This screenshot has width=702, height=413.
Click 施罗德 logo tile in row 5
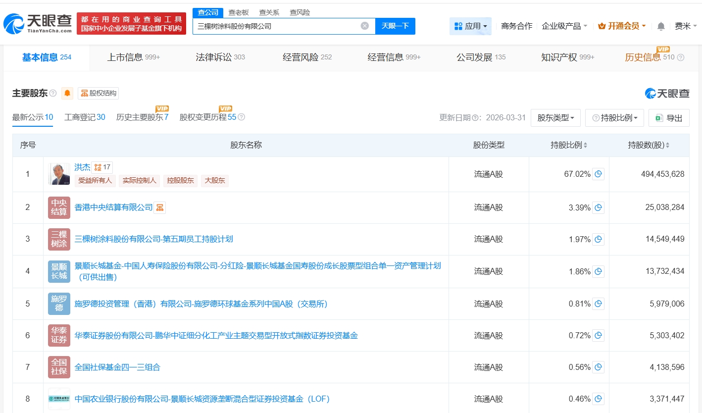coord(59,304)
